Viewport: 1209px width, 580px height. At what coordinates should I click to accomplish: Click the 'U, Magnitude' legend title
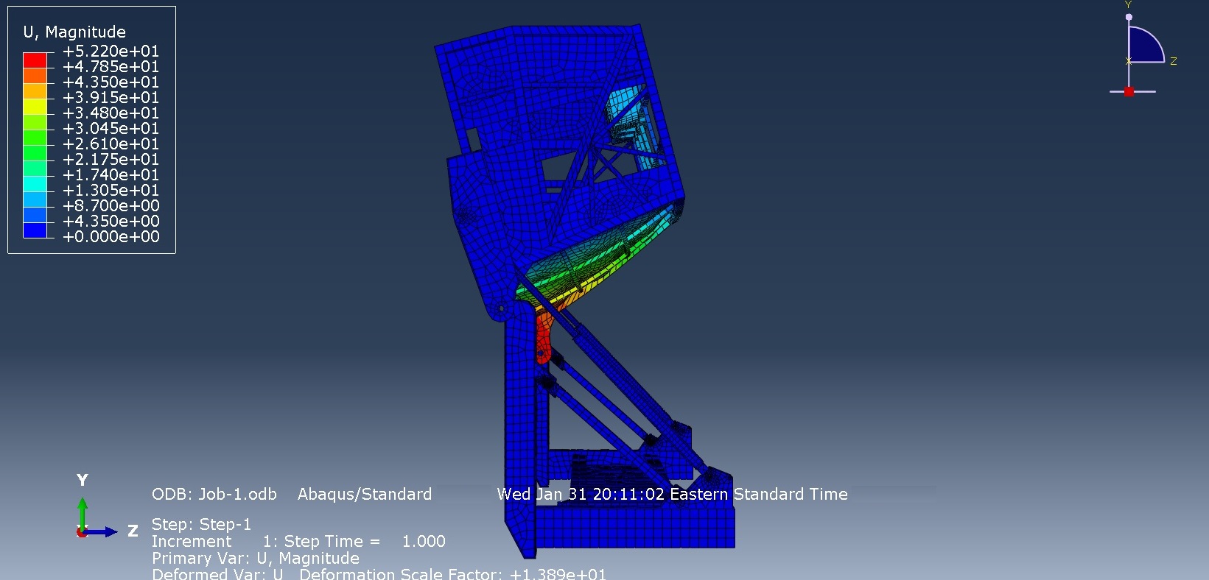74,32
